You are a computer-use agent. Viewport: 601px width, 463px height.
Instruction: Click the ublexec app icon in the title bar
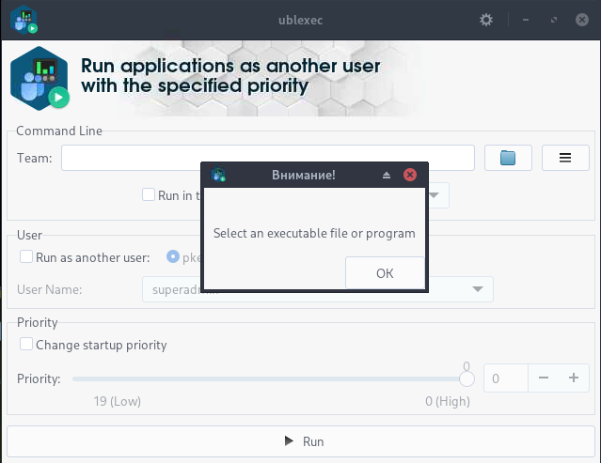pos(24,19)
